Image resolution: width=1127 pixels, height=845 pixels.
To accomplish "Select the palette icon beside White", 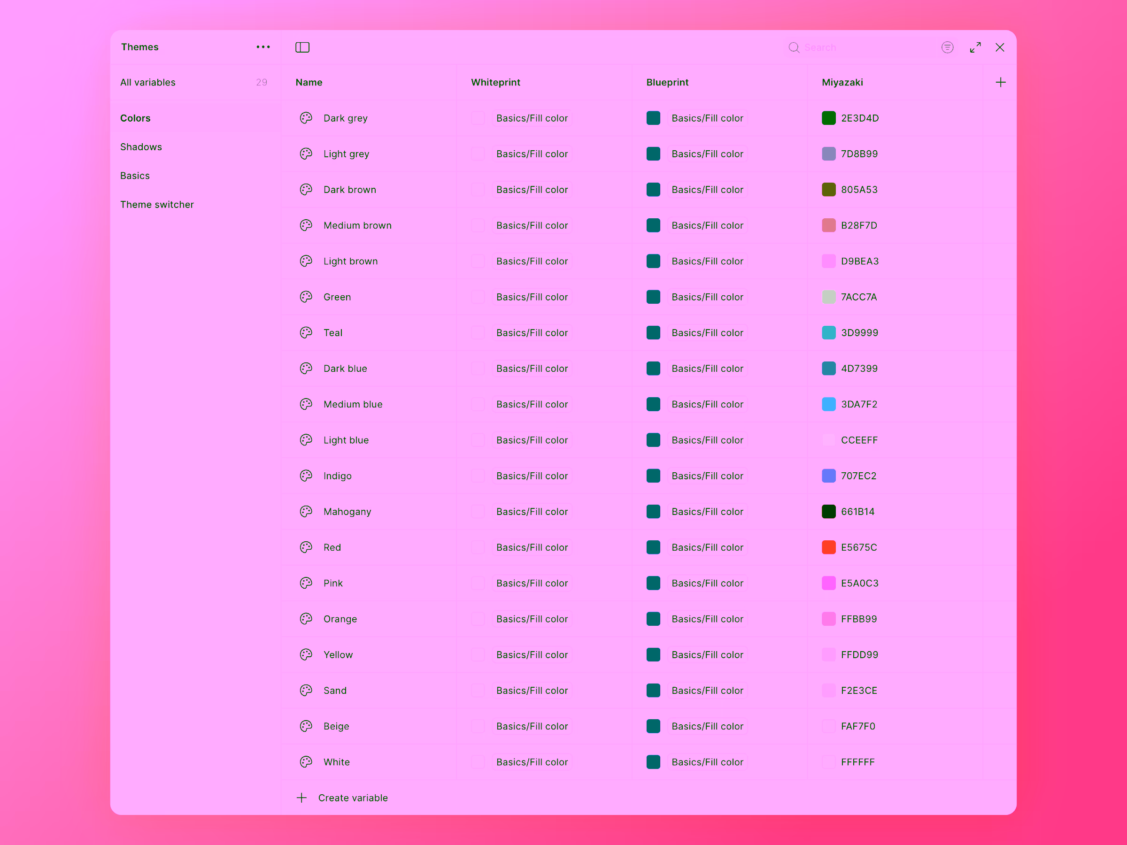I will pyautogui.click(x=306, y=762).
